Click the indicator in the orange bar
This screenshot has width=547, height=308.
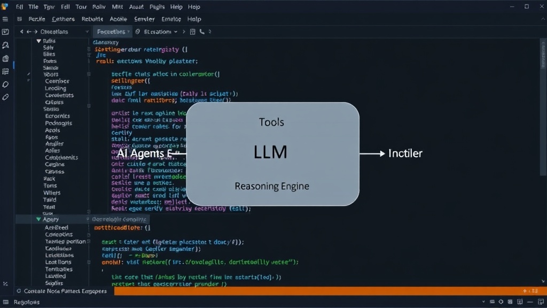(x=530, y=291)
